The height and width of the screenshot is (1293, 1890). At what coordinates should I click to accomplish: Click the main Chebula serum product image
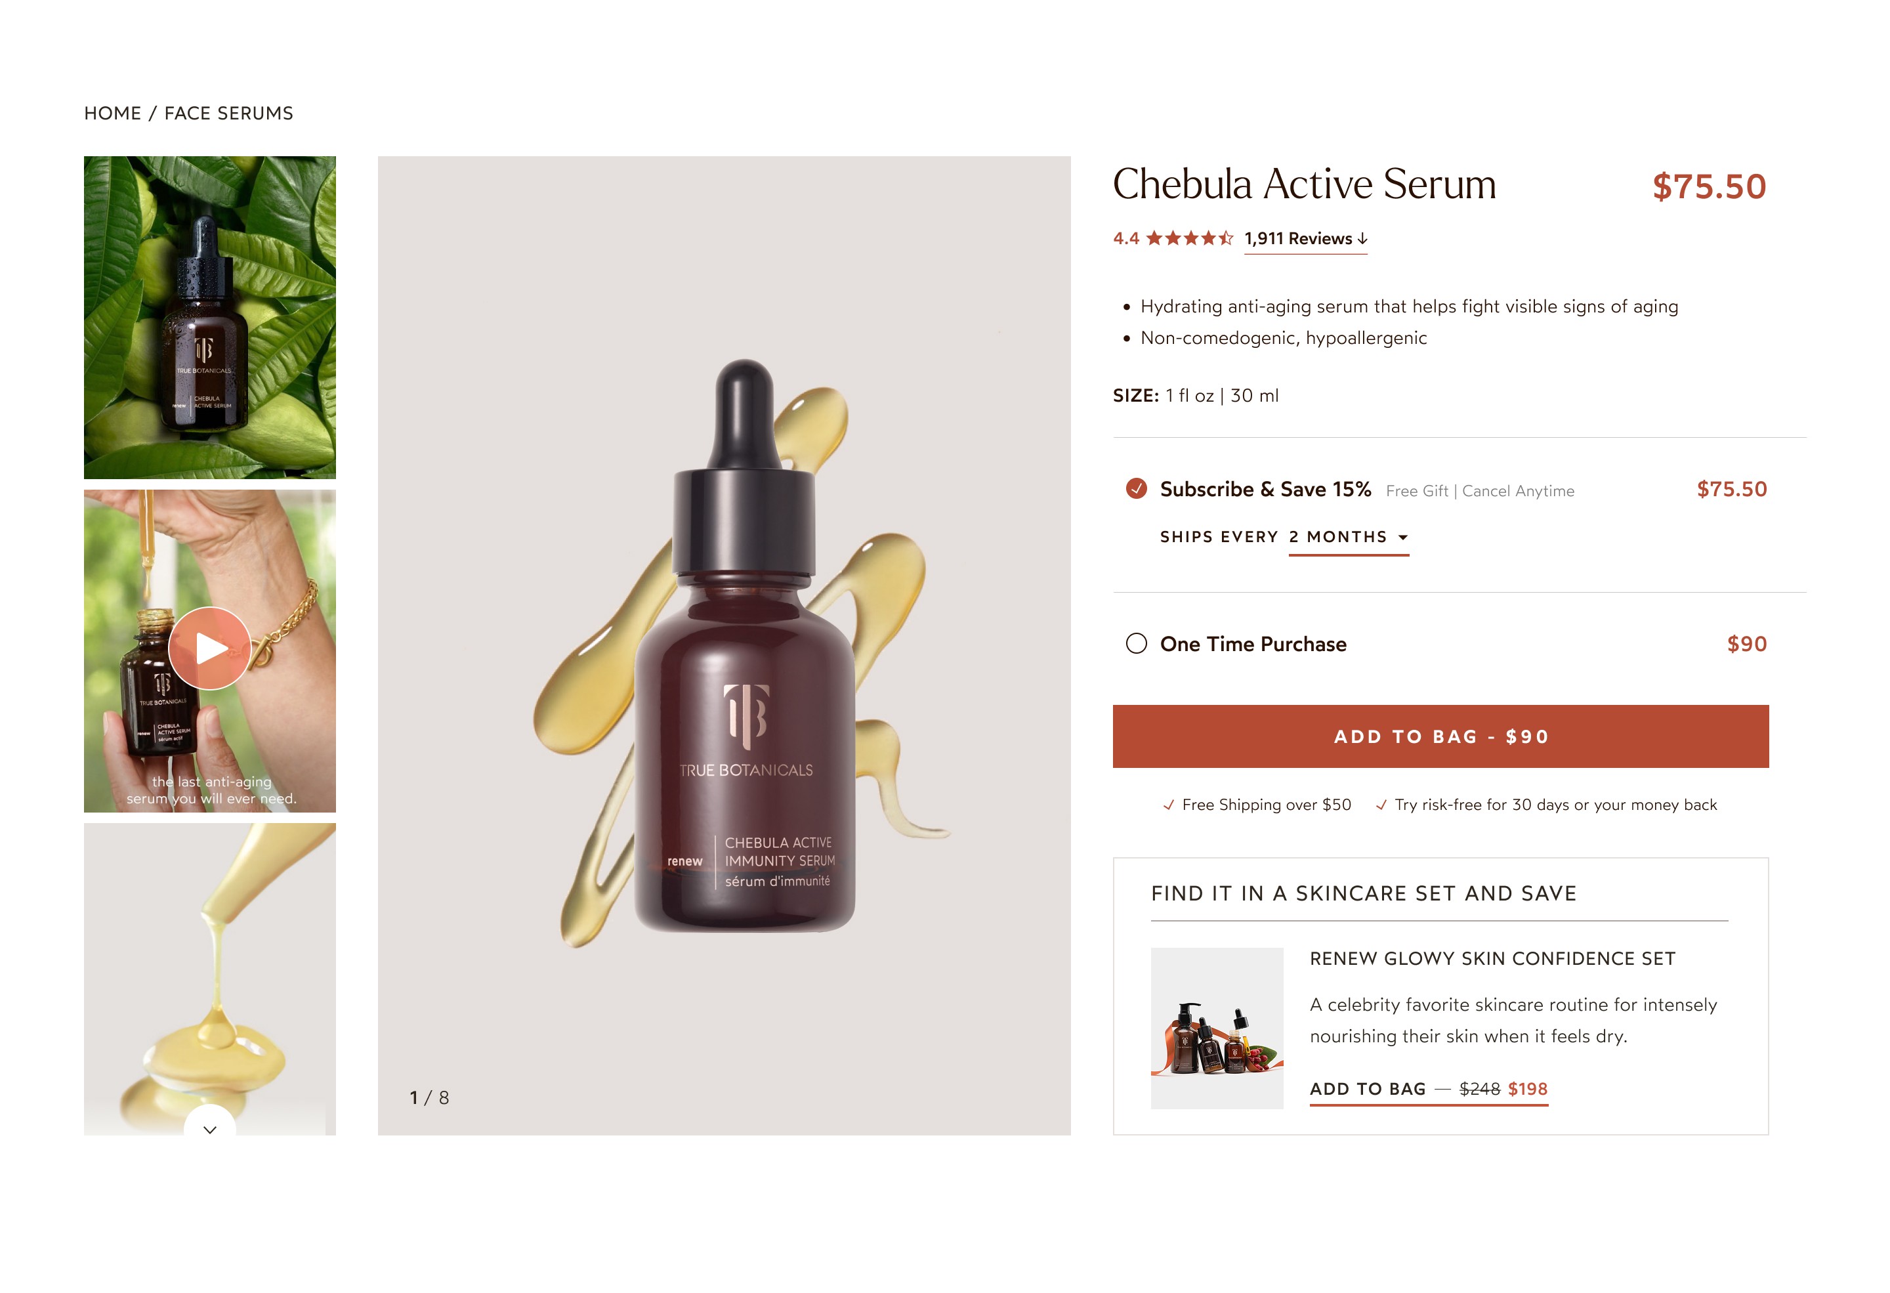coord(724,646)
